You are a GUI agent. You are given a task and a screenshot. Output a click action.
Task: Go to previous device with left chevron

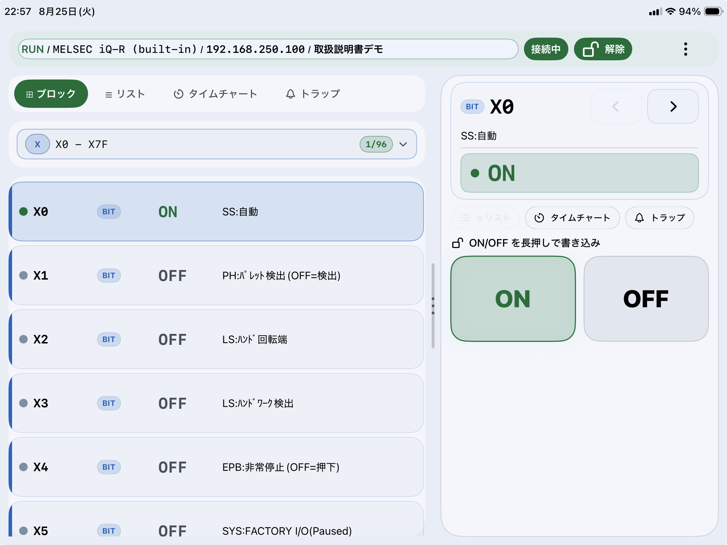coord(616,106)
